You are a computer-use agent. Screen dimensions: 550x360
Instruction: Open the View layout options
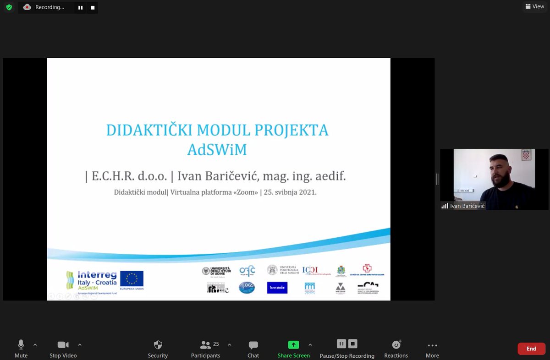click(x=535, y=6)
